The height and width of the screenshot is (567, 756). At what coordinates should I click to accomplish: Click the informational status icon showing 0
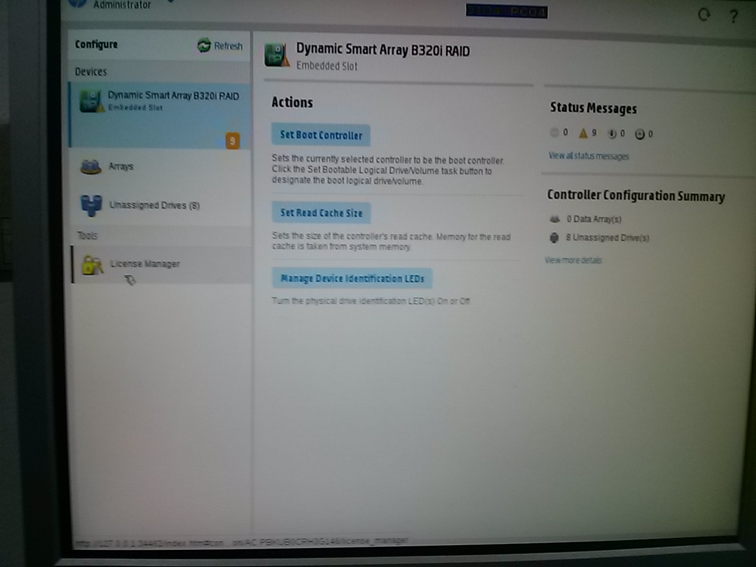[x=612, y=134]
